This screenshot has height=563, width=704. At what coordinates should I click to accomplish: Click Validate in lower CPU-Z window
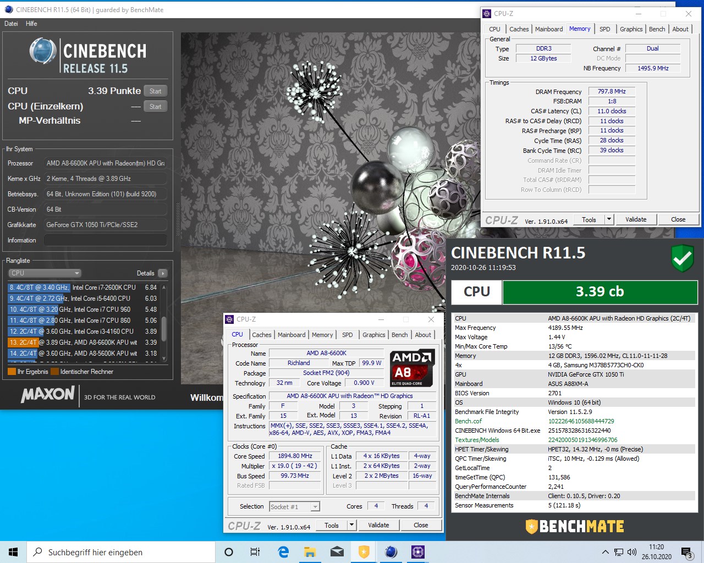pyautogui.click(x=378, y=525)
